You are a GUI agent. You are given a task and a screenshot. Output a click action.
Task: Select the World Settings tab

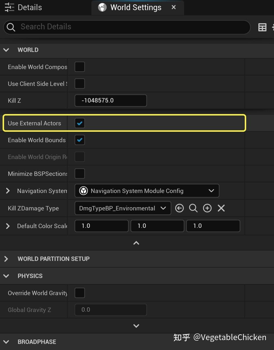coord(136,8)
